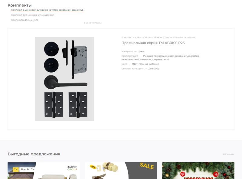Open the gold door knob sale card
The width and height of the screenshot is (242, 179).
click(121, 171)
